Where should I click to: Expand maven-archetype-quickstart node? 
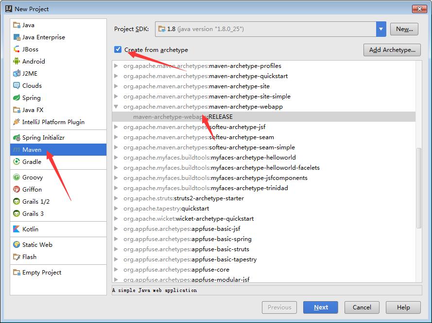pyautogui.click(x=116, y=76)
